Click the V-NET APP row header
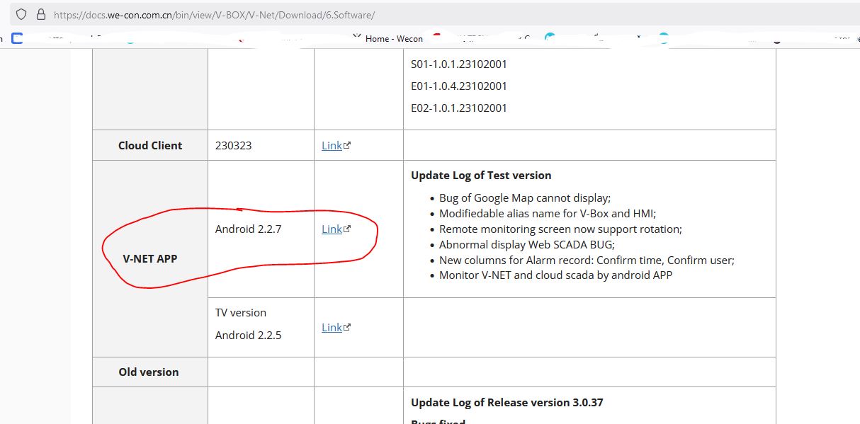Viewport: 860px width, 424px height. point(150,258)
